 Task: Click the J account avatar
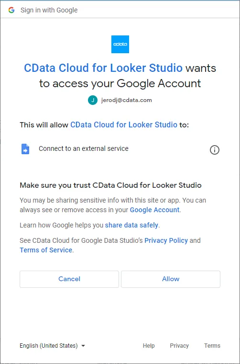click(93, 100)
